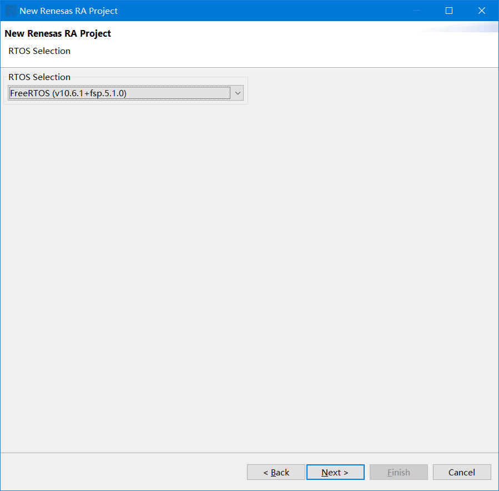Minimize the New Renesas RA Project window

(417, 11)
